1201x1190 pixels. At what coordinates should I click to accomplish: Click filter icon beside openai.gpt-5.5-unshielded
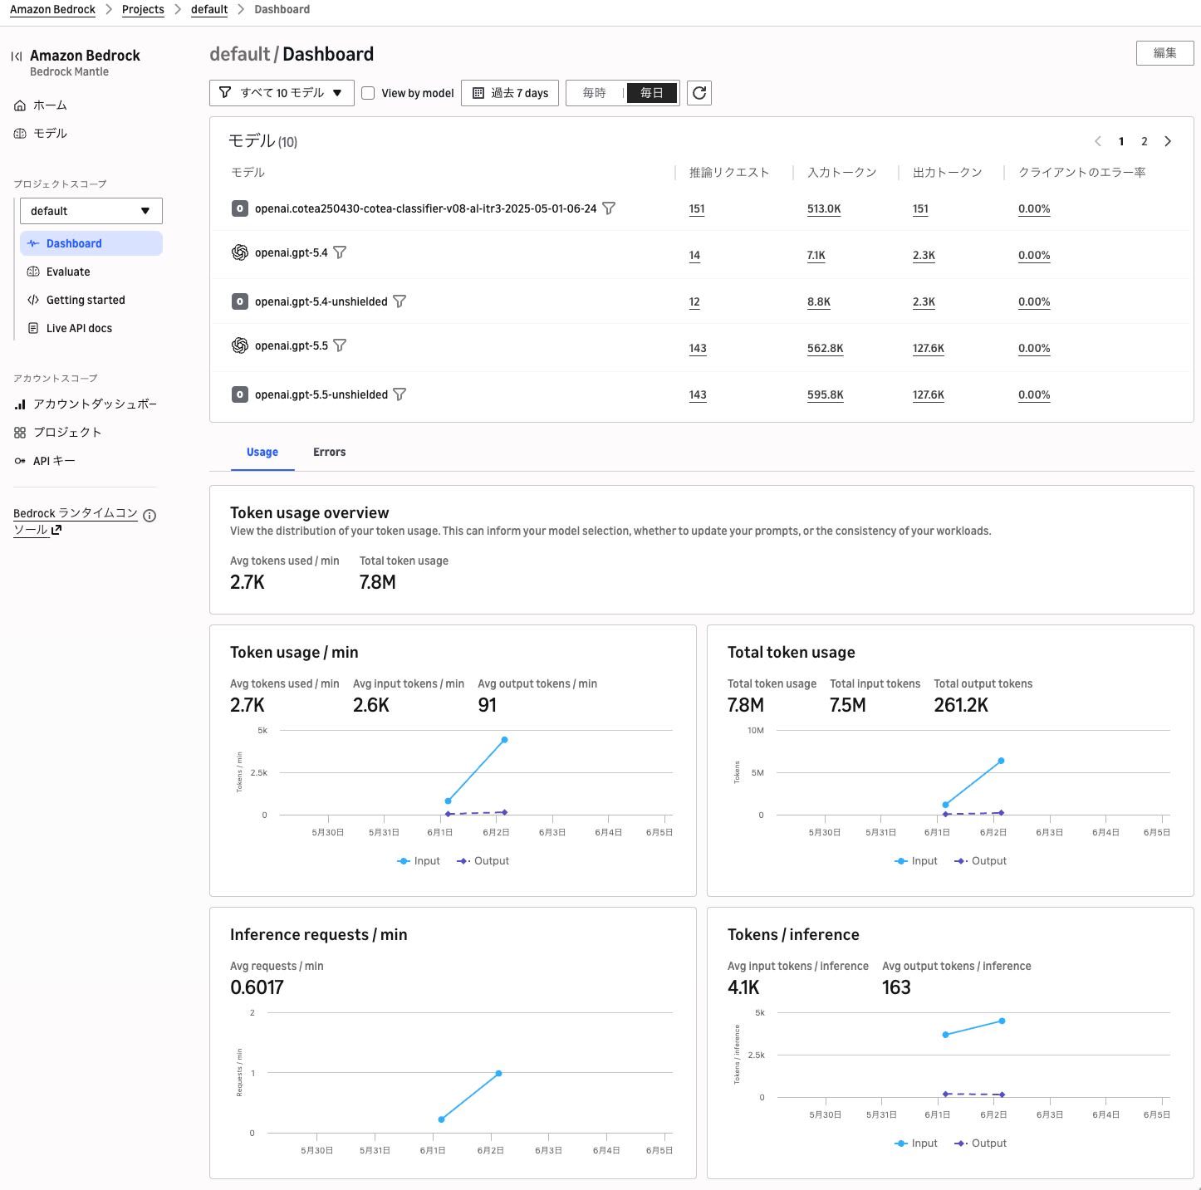coord(400,394)
